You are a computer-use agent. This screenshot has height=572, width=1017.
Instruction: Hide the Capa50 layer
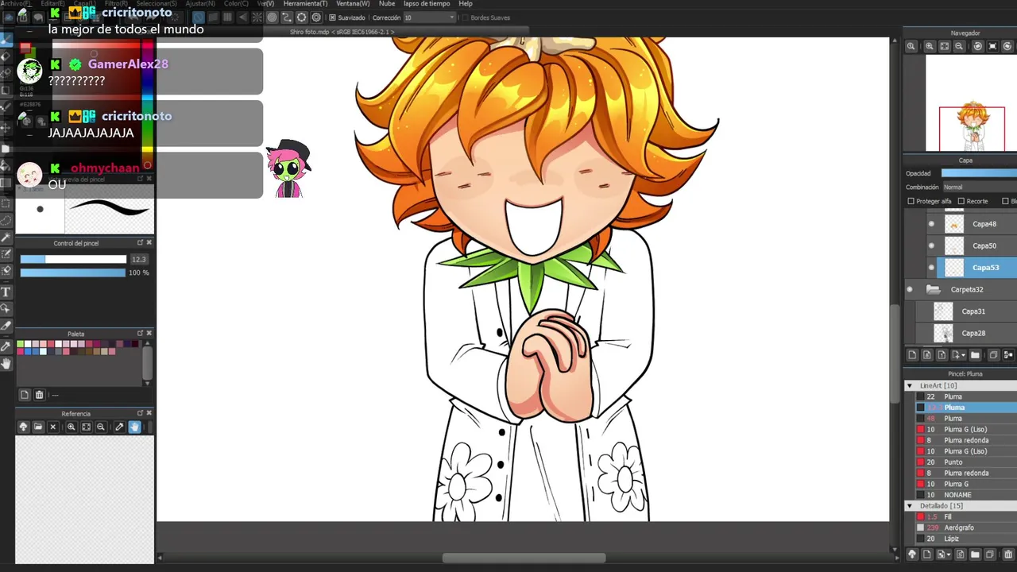931,245
